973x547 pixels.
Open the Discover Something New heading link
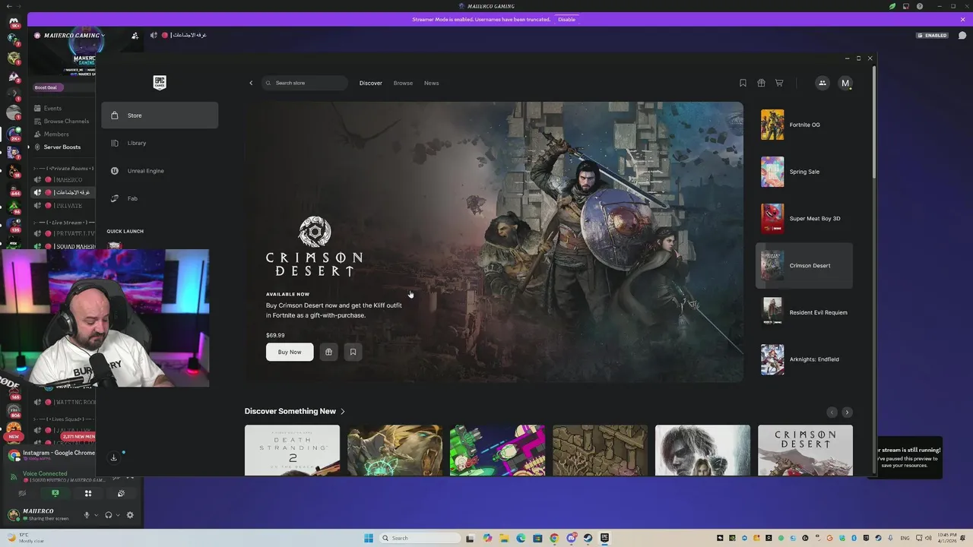(295, 411)
